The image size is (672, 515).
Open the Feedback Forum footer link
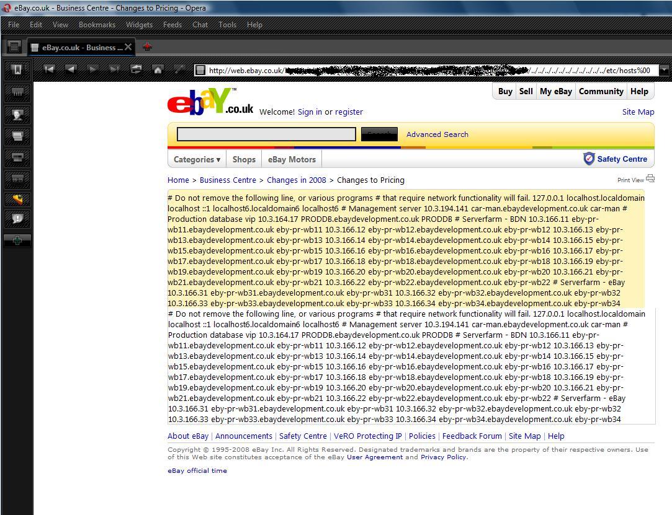pyautogui.click(x=472, y=436)
